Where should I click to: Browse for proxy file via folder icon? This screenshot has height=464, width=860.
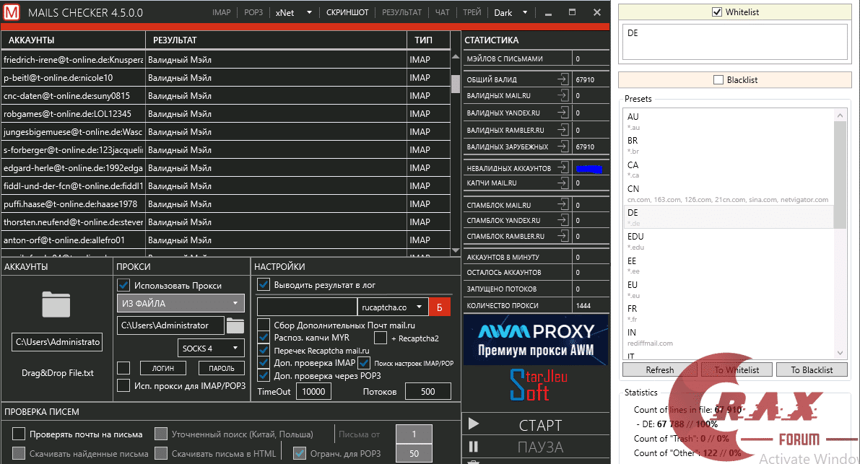click(235, 326)
